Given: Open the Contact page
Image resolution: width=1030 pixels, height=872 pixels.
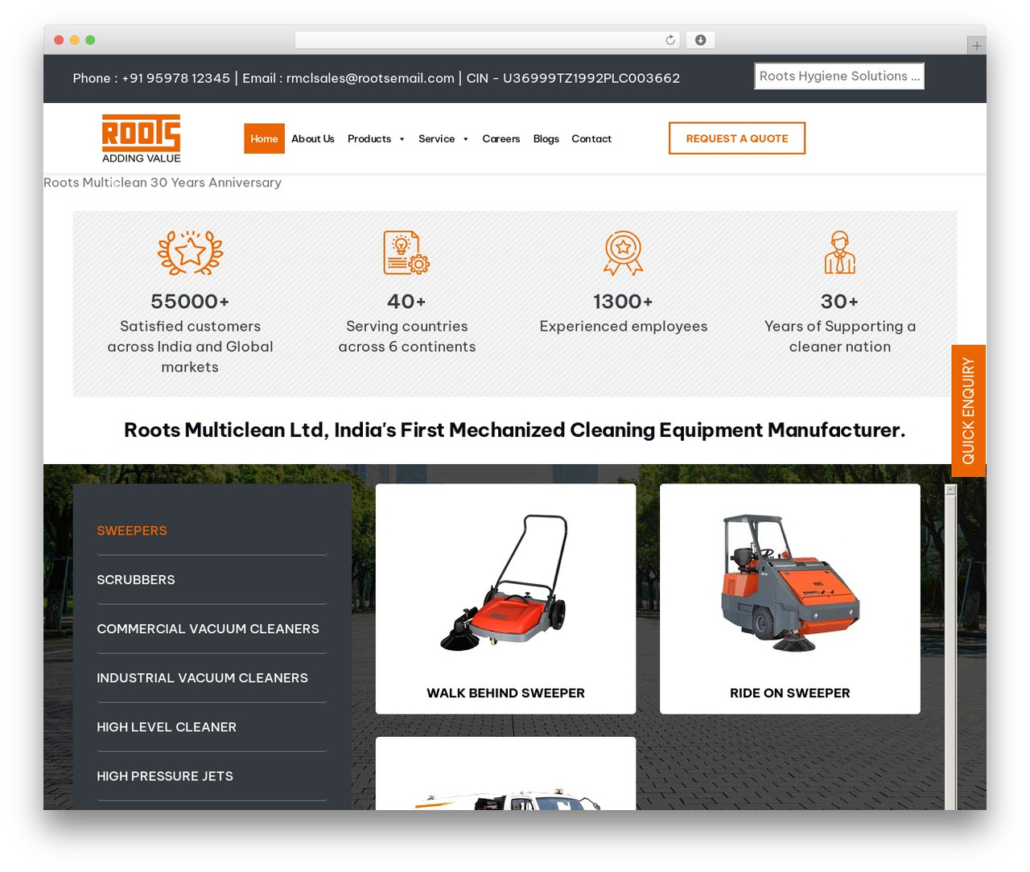Looking at the screenshot, I should [x=591, y=138].
